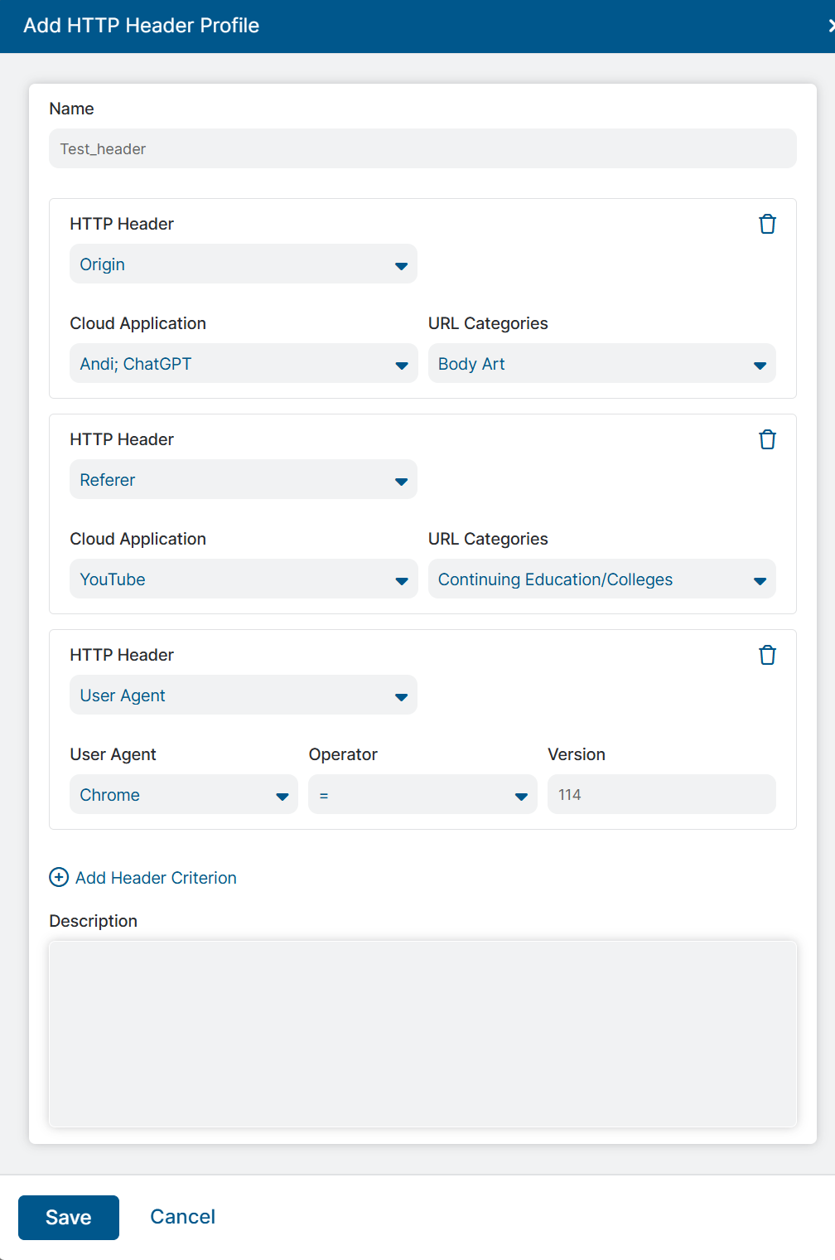Open the Referer HTTP Header dropdown

[243, 480]
